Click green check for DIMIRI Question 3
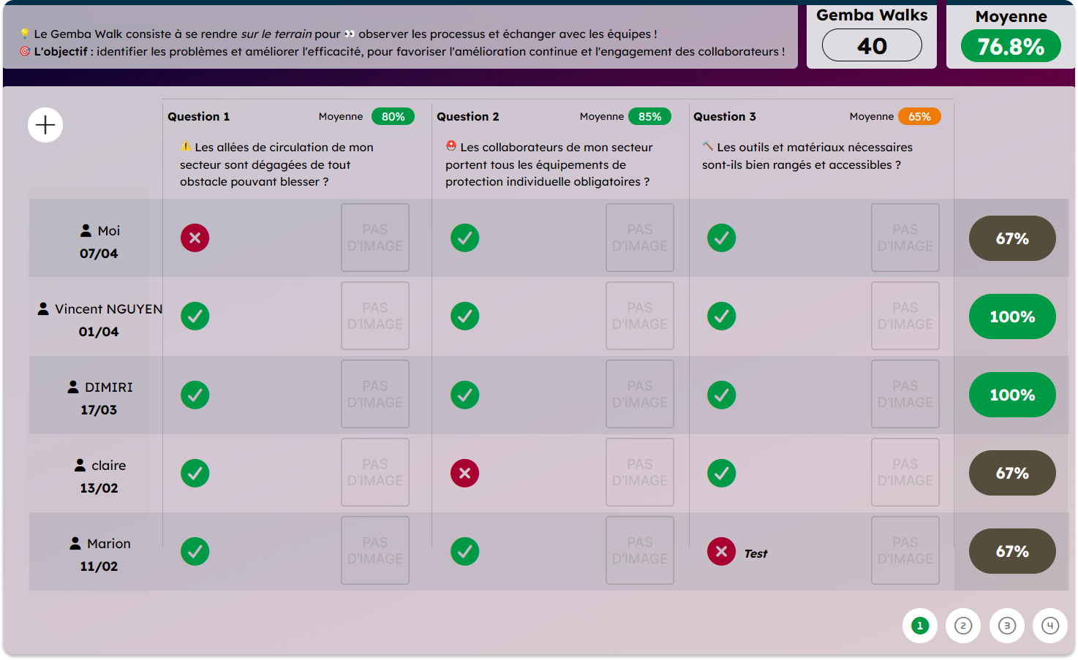The width and height of the screenshot is (1078, 660). 722,395
